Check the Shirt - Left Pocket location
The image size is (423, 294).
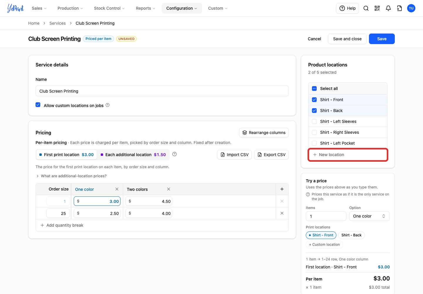coord(314,143)
